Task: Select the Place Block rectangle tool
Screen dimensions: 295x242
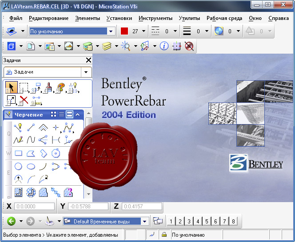Action: 19,153
